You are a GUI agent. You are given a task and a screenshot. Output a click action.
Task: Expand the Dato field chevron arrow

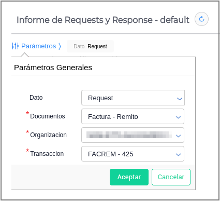[180, 99]
